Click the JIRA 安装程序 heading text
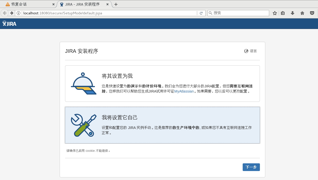 [82, 51]
